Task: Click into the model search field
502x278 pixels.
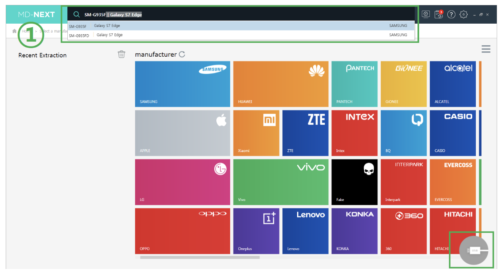Action: pyautogui.click(x=245, y=15)
